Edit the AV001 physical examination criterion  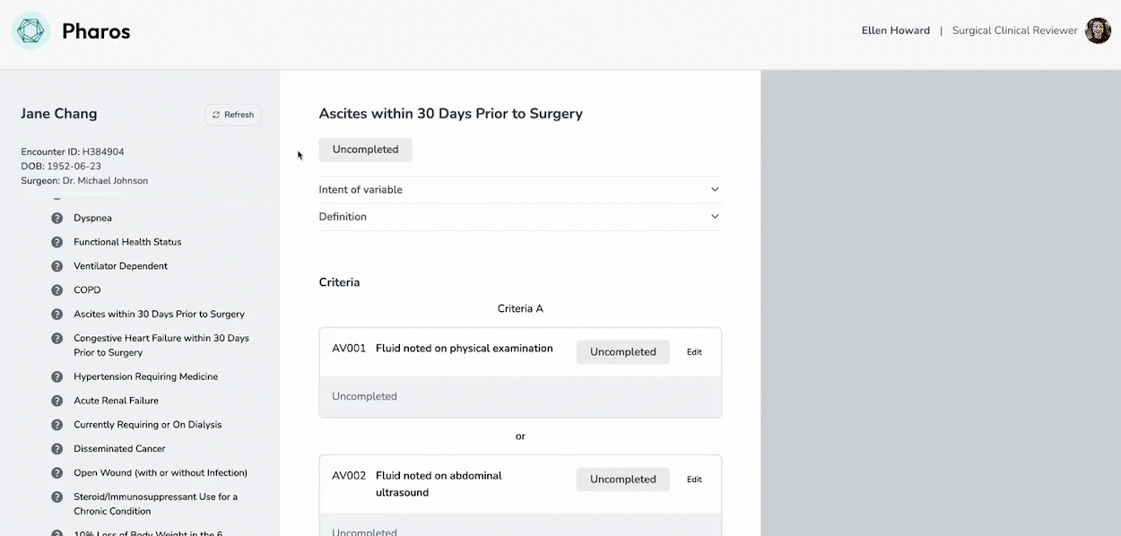694,352
